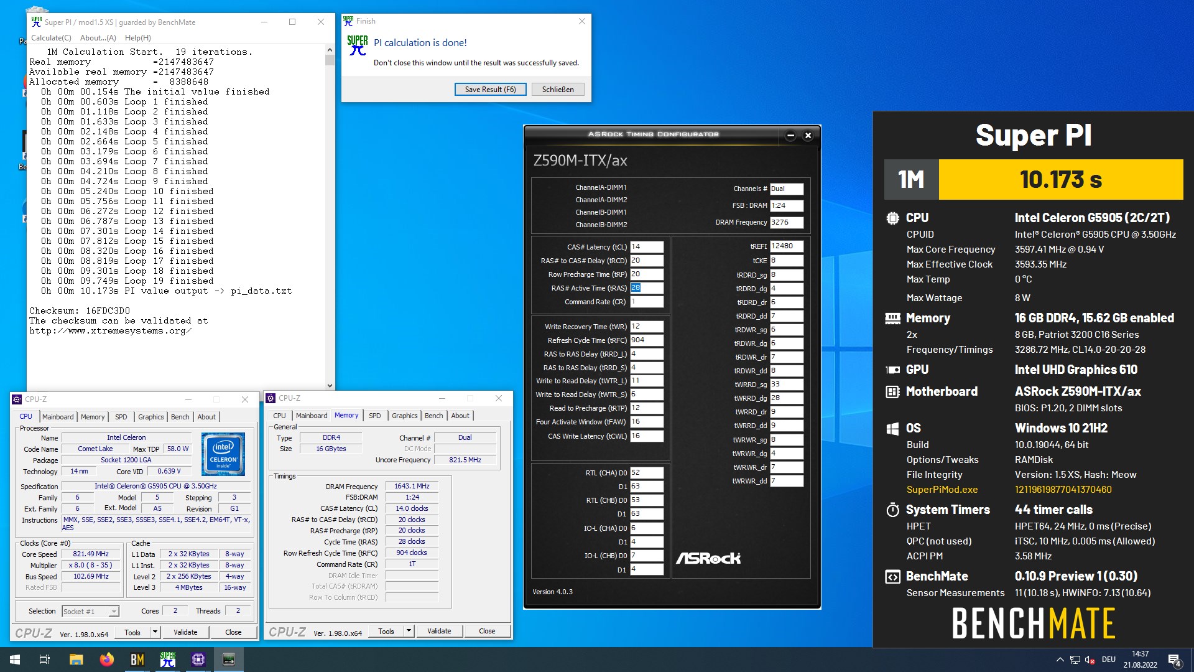Image resolution: width=1194 pixels, height=672 pixels.
Task: Open File Explorer from taskbar
Action: (76, 660)
